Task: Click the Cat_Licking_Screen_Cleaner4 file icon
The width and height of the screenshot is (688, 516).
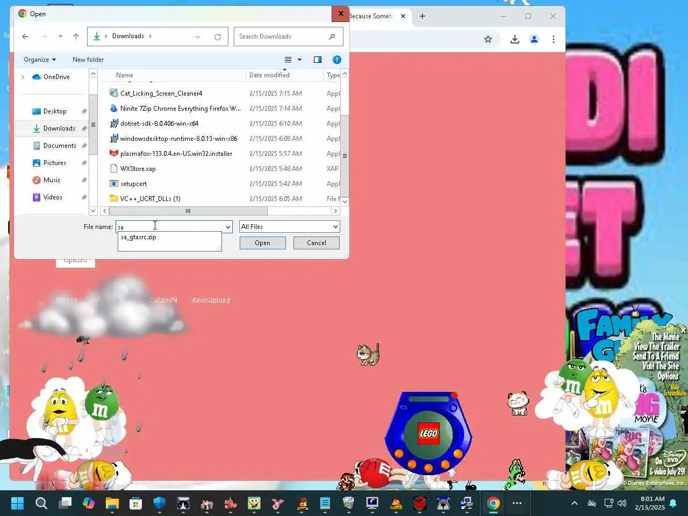Action: pos(113,94)
